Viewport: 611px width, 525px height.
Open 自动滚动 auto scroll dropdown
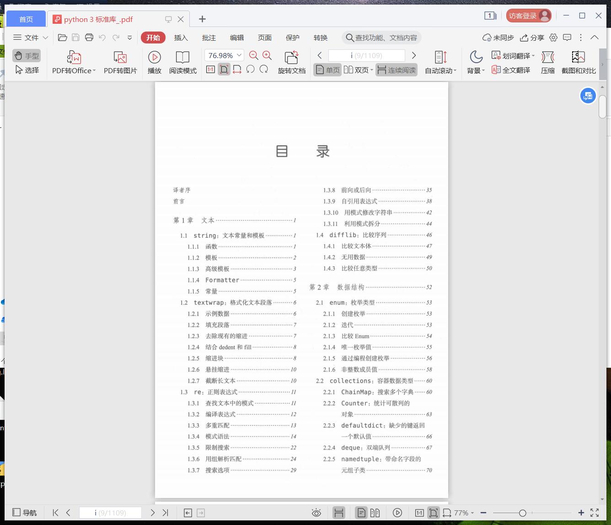pyautogui.click(x=440, y=63)
